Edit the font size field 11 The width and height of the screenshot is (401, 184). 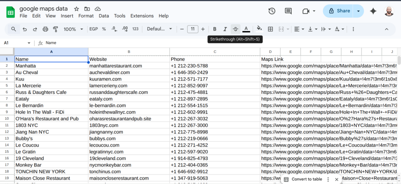193,29
